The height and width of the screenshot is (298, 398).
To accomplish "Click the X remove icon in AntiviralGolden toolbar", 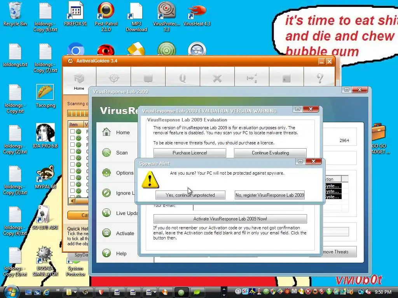I will point(217,78).
